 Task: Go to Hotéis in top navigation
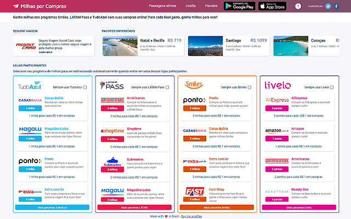pos(191,7)
